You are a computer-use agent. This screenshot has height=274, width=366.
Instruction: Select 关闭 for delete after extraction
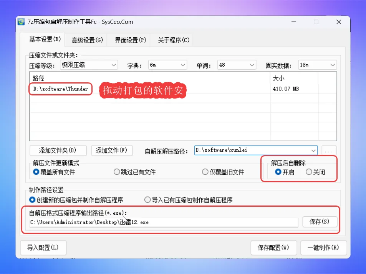coord(309,172)
